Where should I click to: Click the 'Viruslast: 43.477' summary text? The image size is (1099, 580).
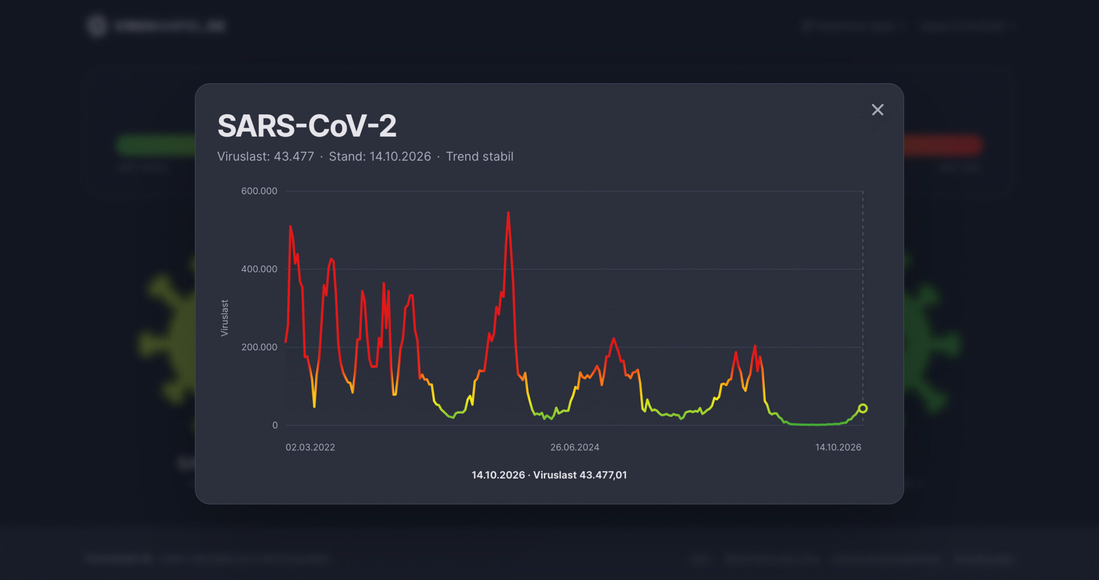point(266,156)
